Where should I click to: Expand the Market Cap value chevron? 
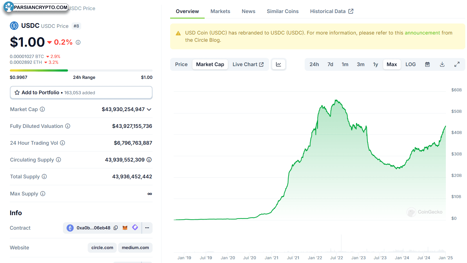pos(149,109)
